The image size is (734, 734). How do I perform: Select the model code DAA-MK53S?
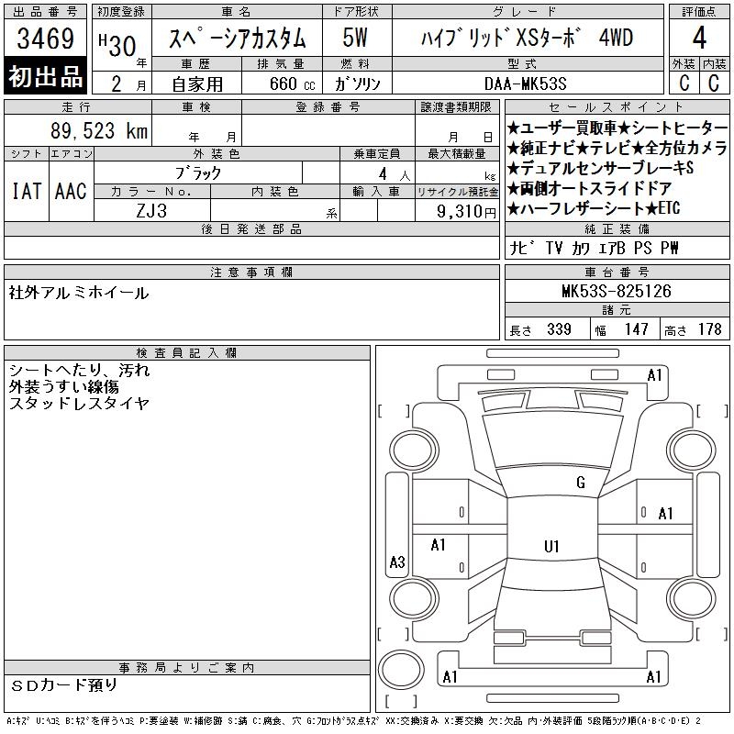526,84
